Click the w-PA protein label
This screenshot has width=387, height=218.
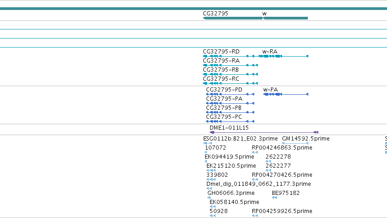(x=271, y=90)
